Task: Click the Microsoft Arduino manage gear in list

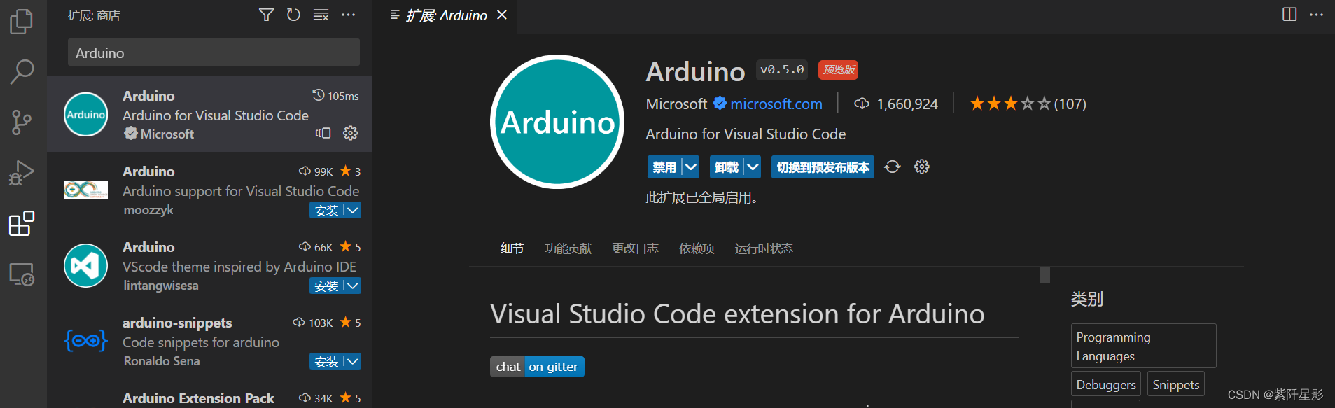Action: pyautogui.click(x=350, y=133)
